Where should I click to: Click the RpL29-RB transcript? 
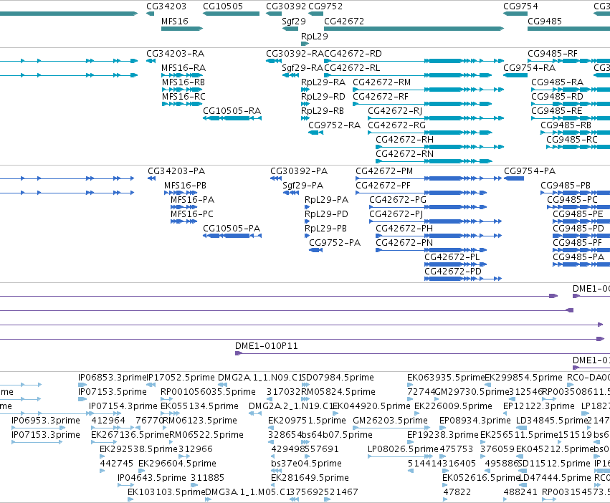coord(323,111)
